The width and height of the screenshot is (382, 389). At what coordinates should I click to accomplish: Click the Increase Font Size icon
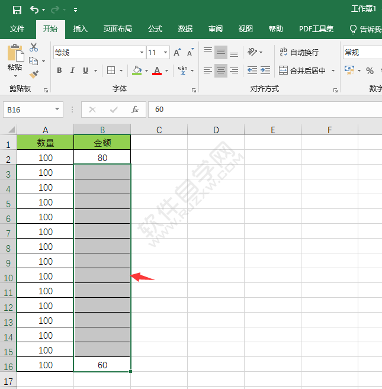pos(177,52)
